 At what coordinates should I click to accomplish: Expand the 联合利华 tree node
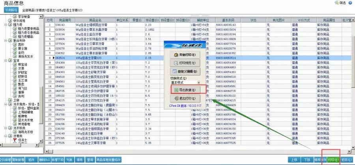point(6,40)
